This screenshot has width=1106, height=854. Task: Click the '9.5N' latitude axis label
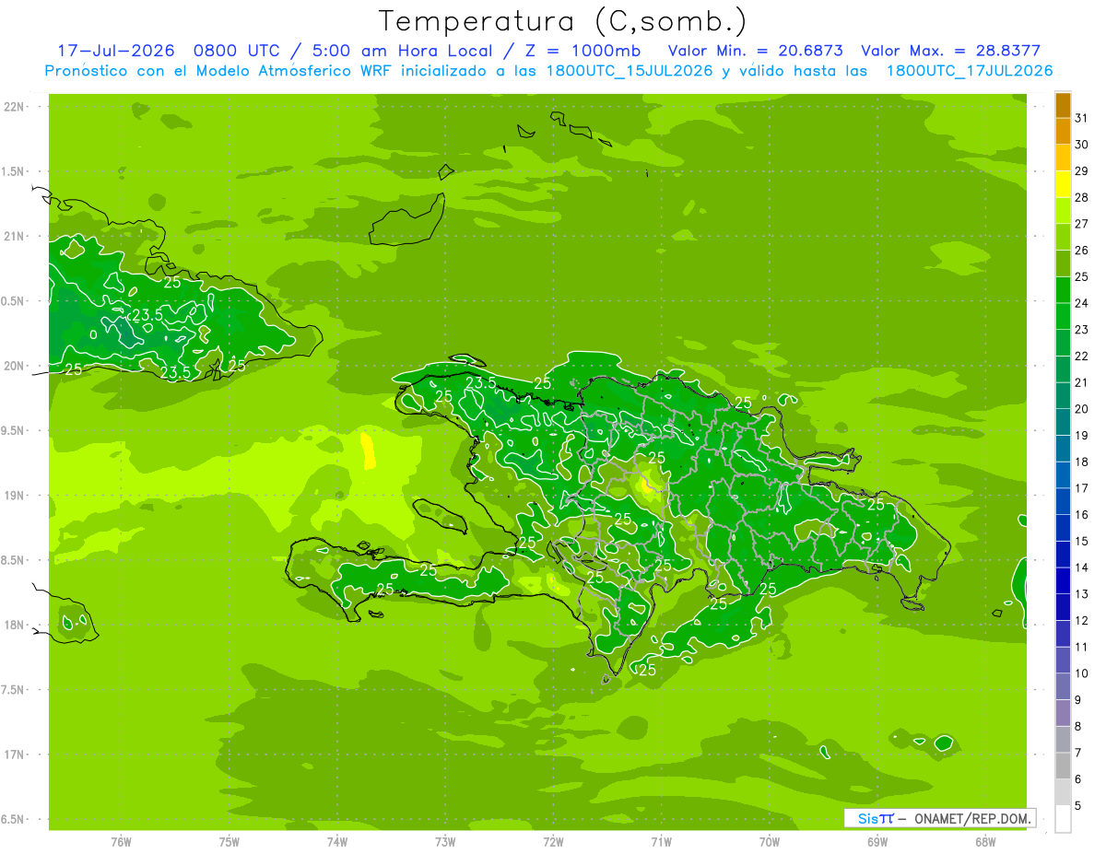[13, 431]
